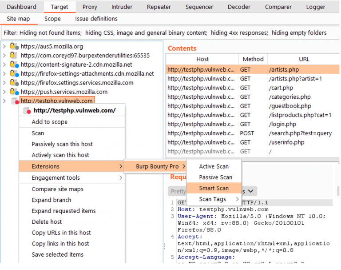Click the filter bar to edit filters

[x=170, y=32]
